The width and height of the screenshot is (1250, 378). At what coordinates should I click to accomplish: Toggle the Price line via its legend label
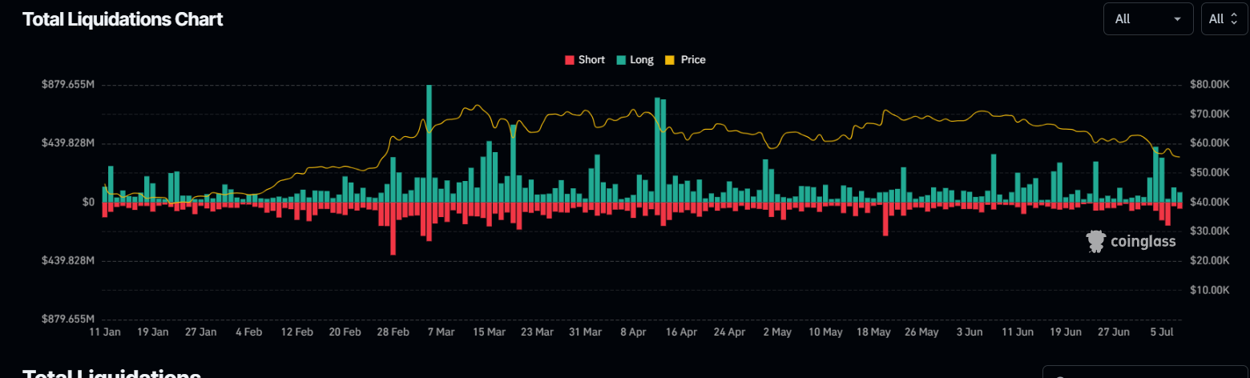693,60
